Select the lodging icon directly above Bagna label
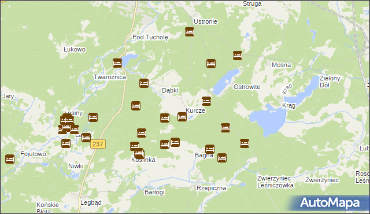The height and width of the screenshot is (214, 370). tap(209, 149)
